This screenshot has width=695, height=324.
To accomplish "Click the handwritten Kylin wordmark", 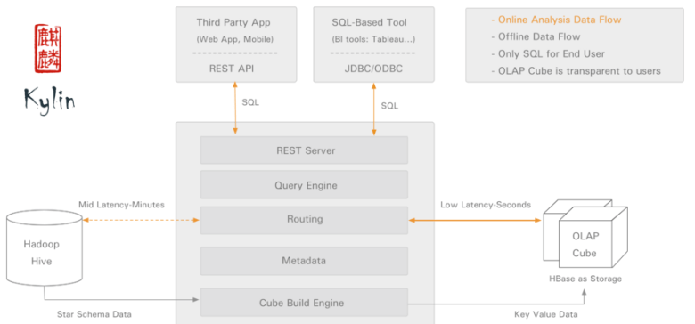I will [49, 101].
